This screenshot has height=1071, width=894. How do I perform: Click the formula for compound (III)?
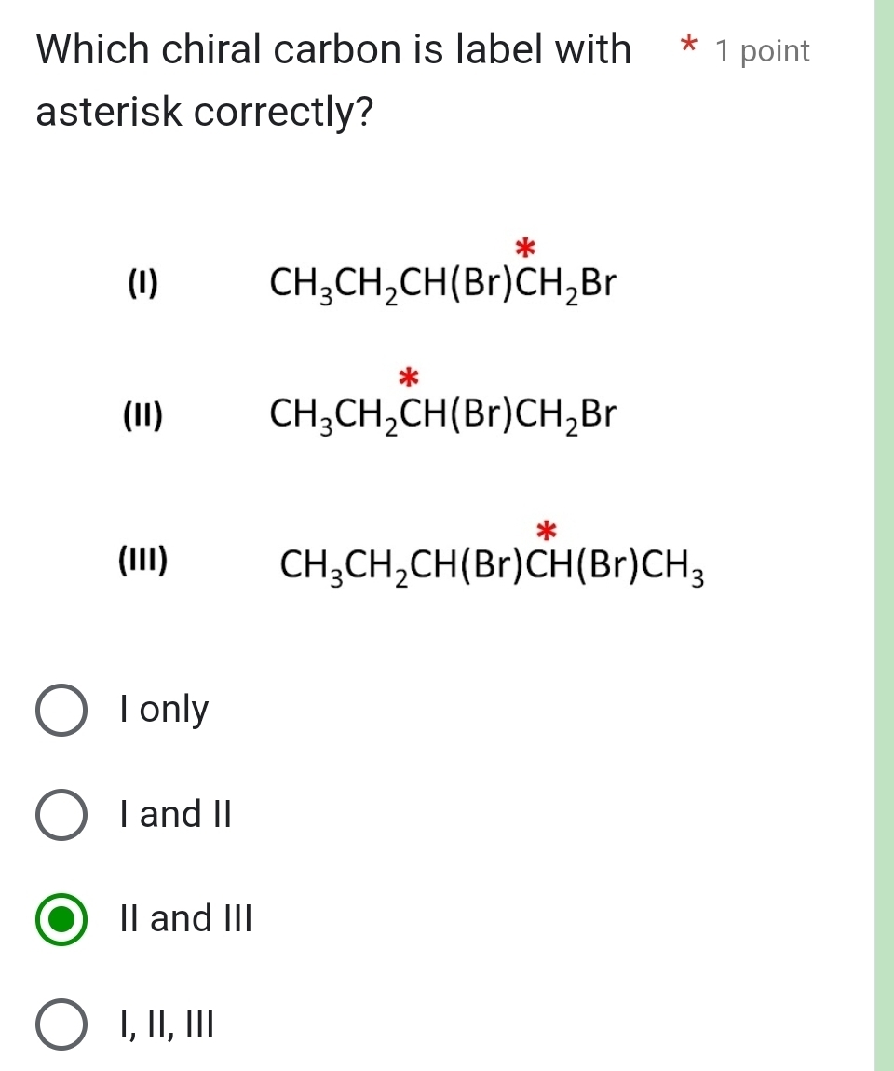click(492, 566)
